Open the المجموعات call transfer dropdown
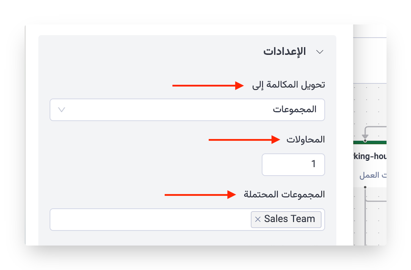The width and height of the screenshot is (411, 270). point(187,110)
